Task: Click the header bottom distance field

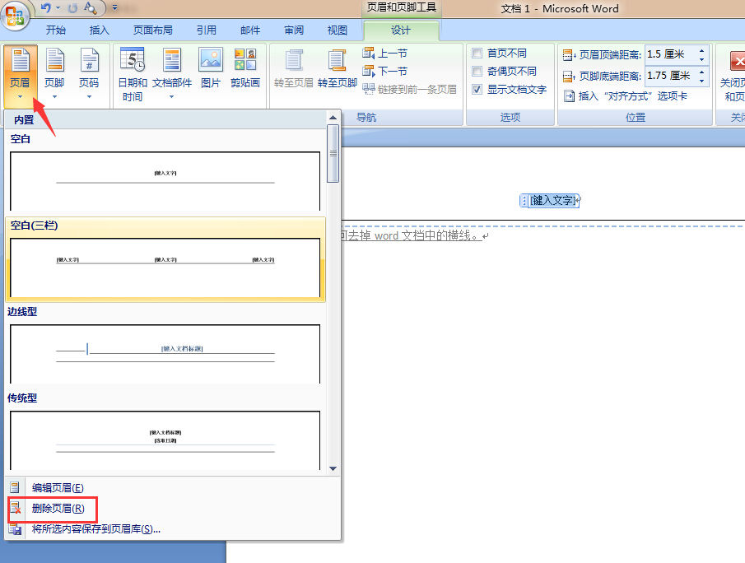Action: [x=670, y=76]
